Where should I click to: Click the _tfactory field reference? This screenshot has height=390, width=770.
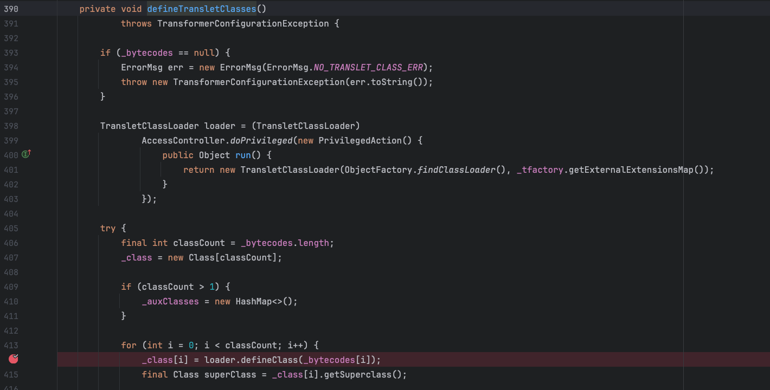(x=540, y=170)
